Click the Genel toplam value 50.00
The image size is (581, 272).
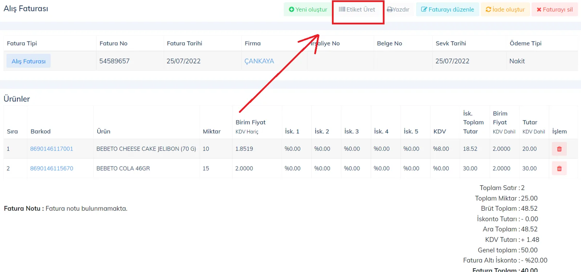click(529, 250)
